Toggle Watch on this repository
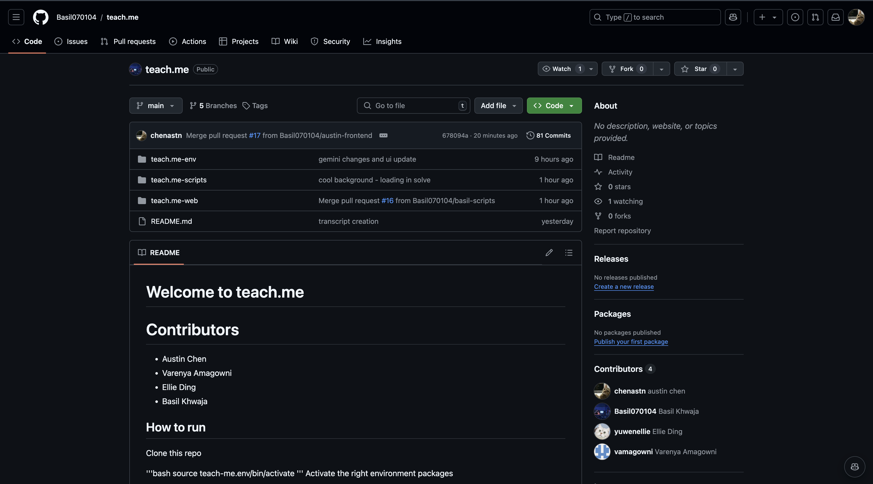 point(561,69)
